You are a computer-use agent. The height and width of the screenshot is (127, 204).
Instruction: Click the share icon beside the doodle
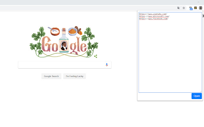click(x=96, y=56)
